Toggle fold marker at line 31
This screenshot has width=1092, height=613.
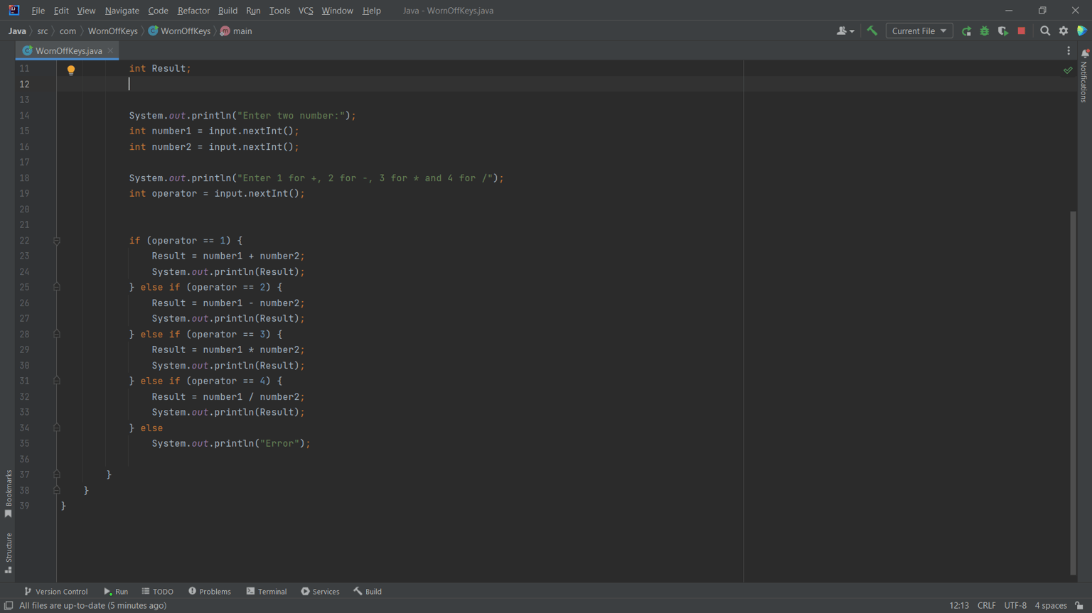pos(57,381)
